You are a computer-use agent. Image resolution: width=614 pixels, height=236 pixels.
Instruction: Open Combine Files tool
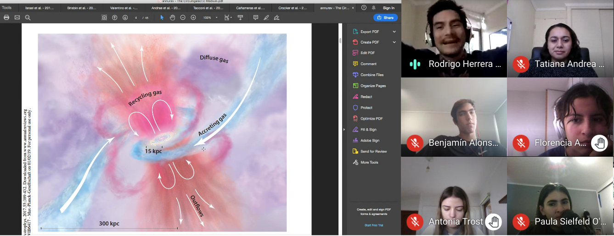tap(372, 75)
